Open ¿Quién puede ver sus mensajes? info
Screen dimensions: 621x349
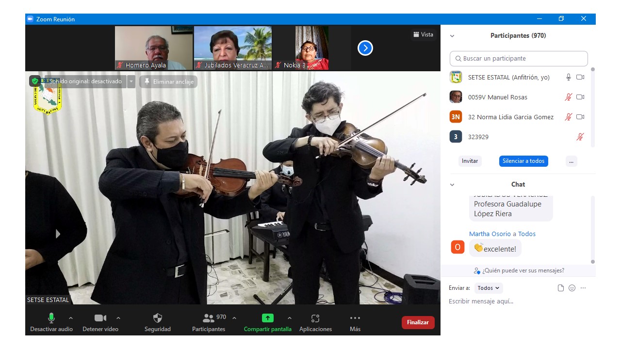click(519, 270)
